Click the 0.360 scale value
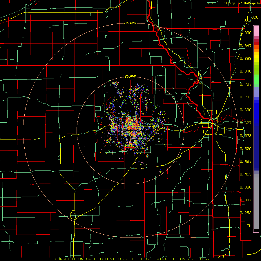This screenshot has width=261, height=261. click(246, 187)
